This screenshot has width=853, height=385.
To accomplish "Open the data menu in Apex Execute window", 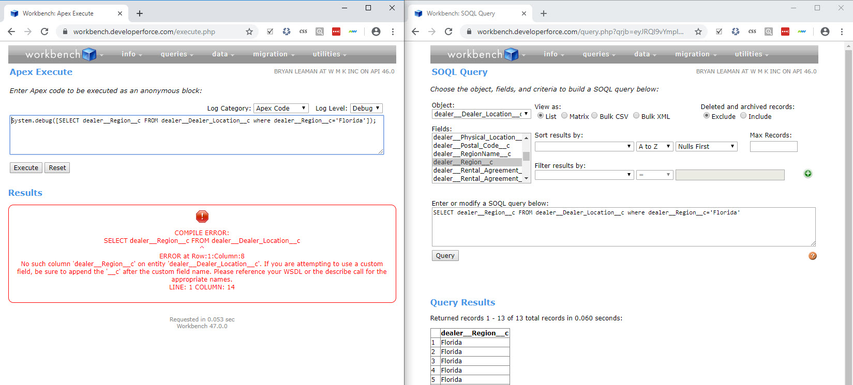I will [223, 54].
